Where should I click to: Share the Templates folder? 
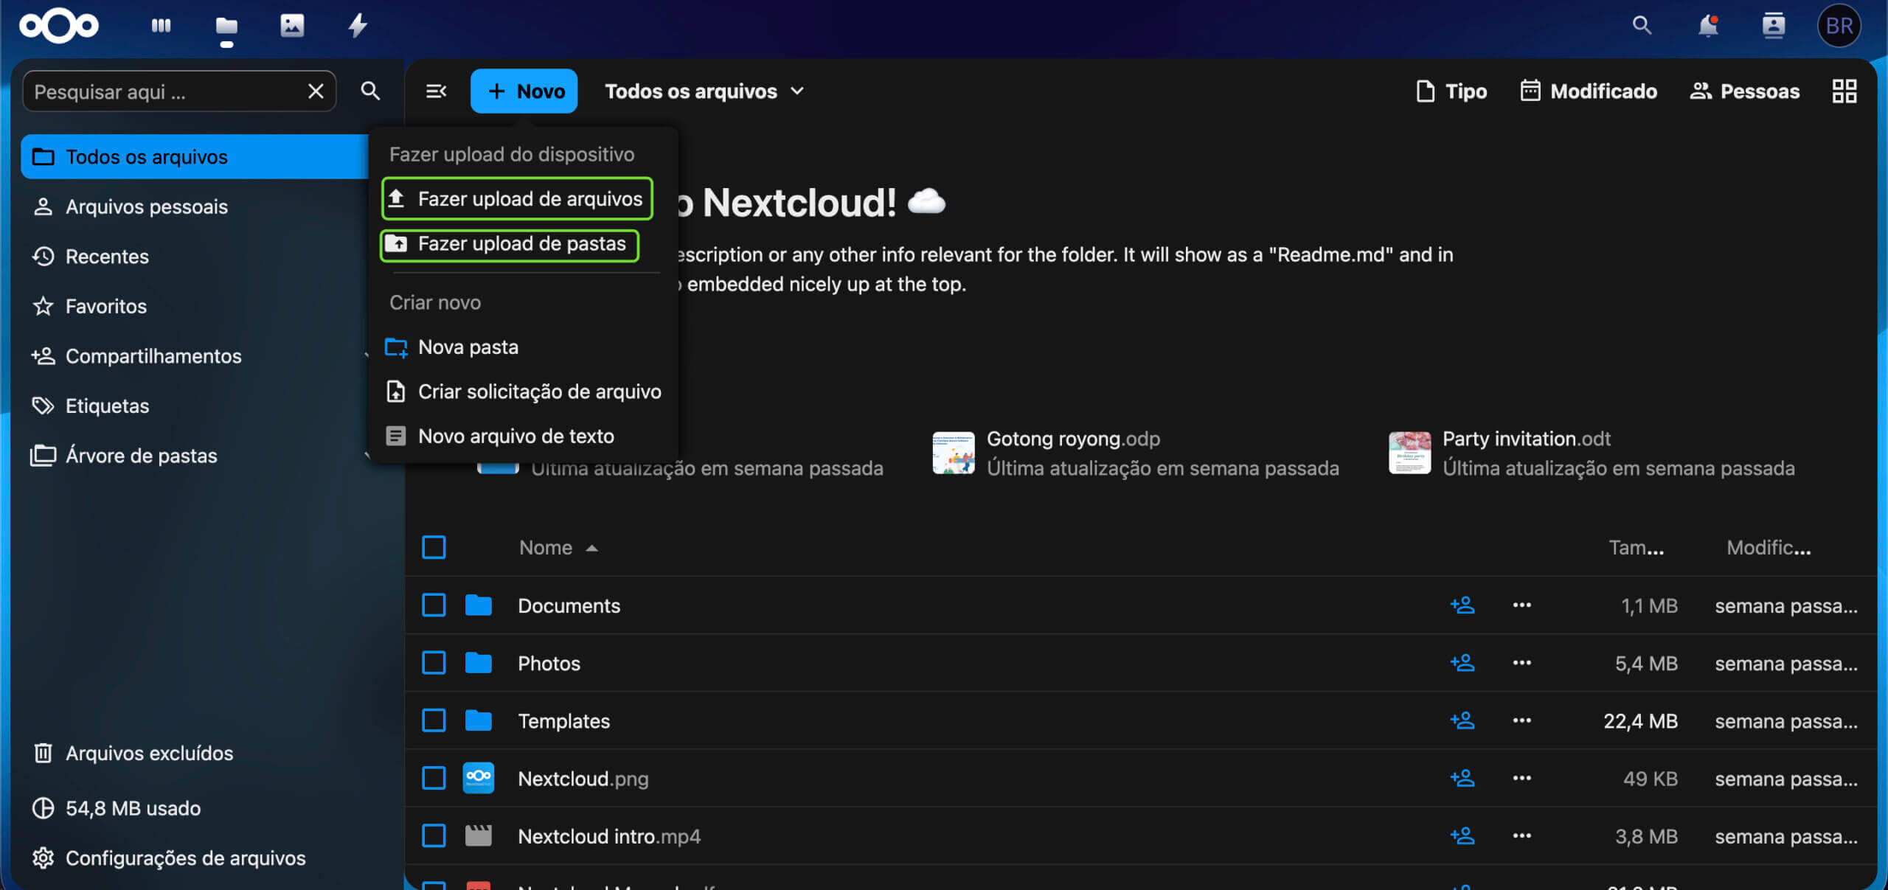click(1462, 720)
